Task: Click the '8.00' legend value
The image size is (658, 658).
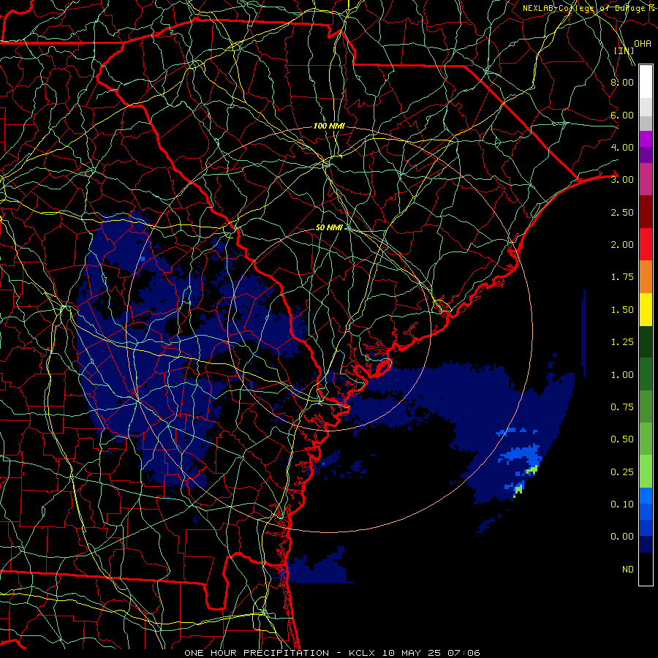Action: coord(622,82)
